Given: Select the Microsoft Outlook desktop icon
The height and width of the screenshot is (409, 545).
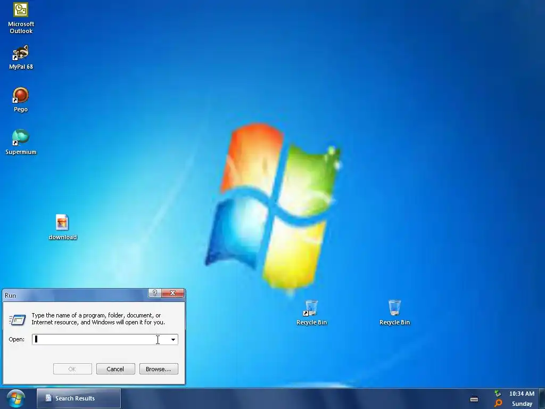Looking at the screenshot, I should point(21,18).
